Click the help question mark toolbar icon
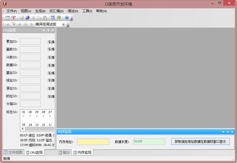 coord(67,18)
